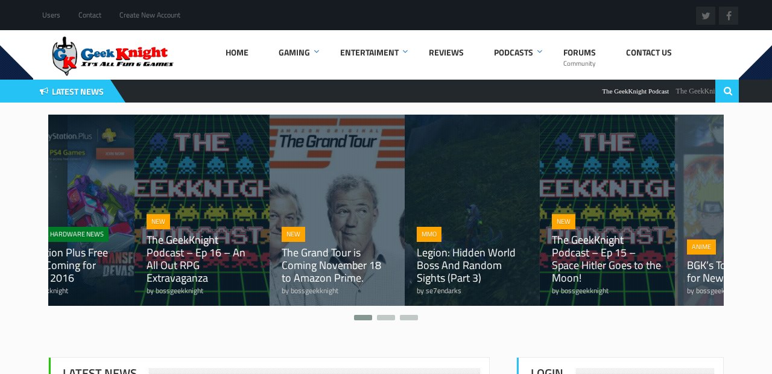Open the Forums Community menu item
772x374 pixels.
580,57
